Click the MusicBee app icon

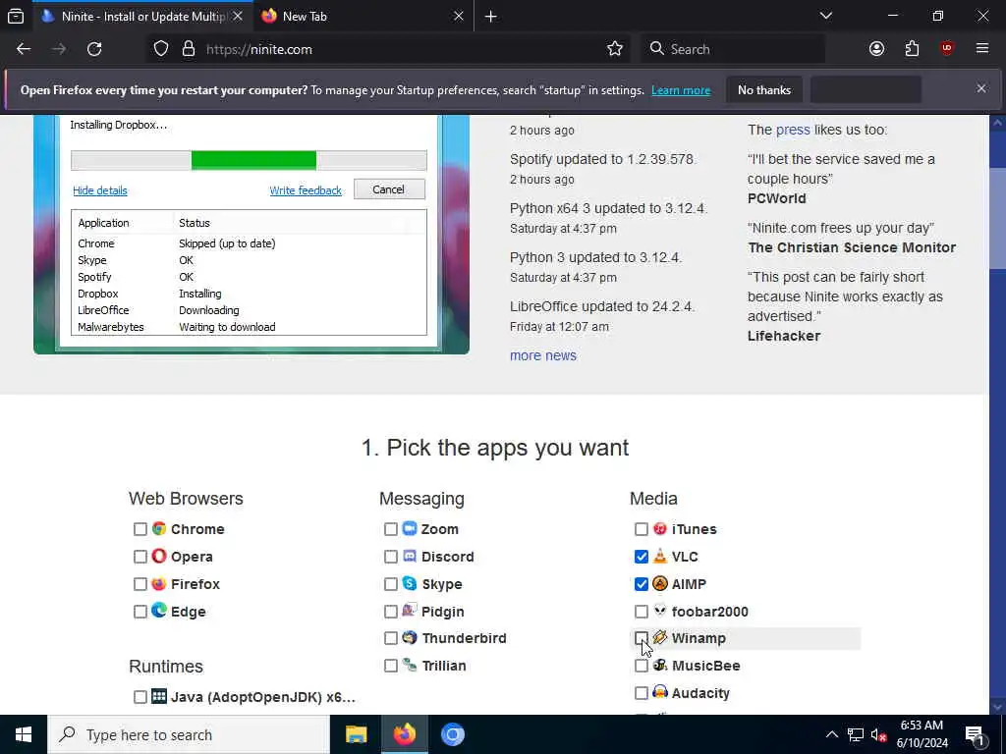[660, 665]
